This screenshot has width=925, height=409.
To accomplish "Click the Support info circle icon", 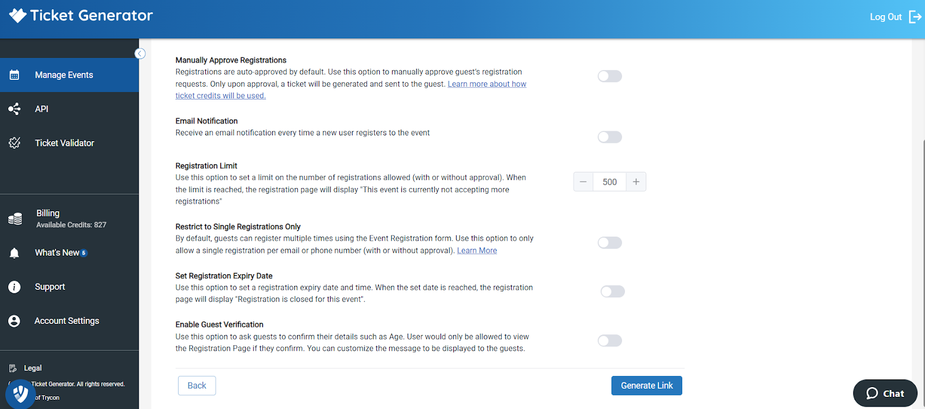I will [x=14, y=287].
